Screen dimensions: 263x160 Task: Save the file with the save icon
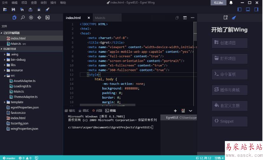coord(13,9)
